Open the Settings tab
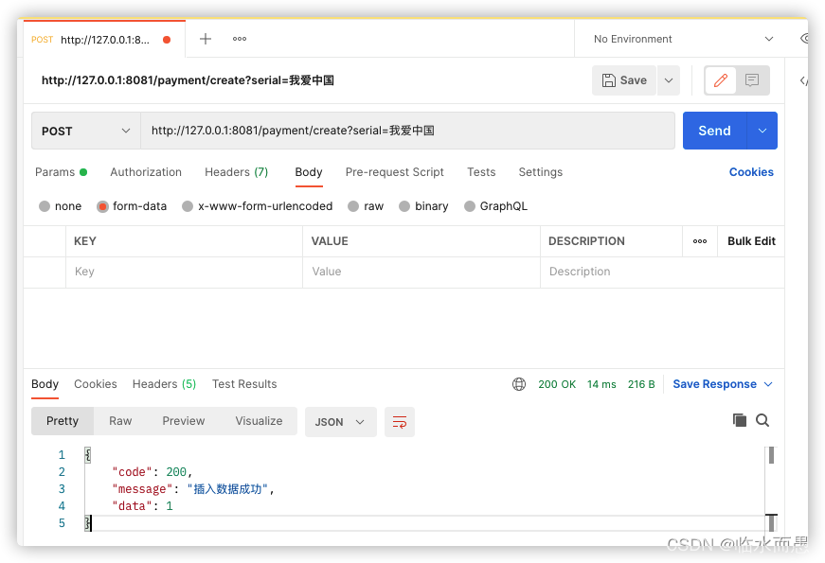The image size is (825, 563). click(x=540, y=172)
